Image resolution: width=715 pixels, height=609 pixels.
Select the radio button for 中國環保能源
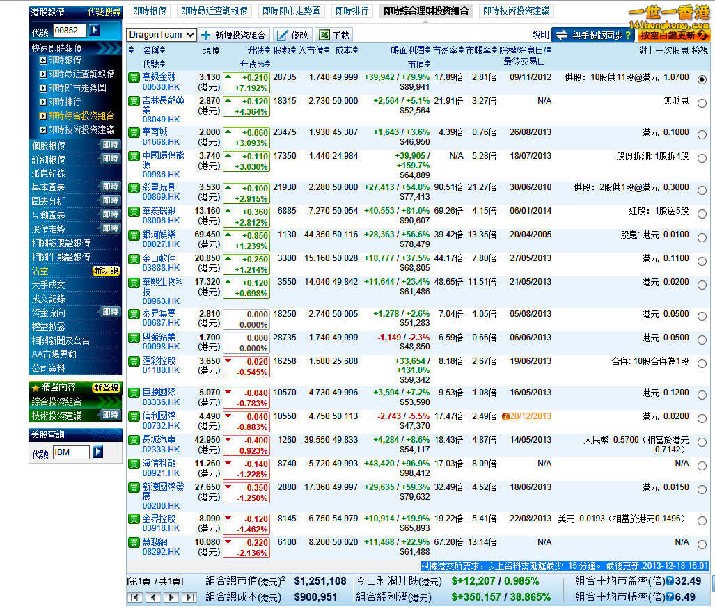pyautogui.click(x=702, y=159)
